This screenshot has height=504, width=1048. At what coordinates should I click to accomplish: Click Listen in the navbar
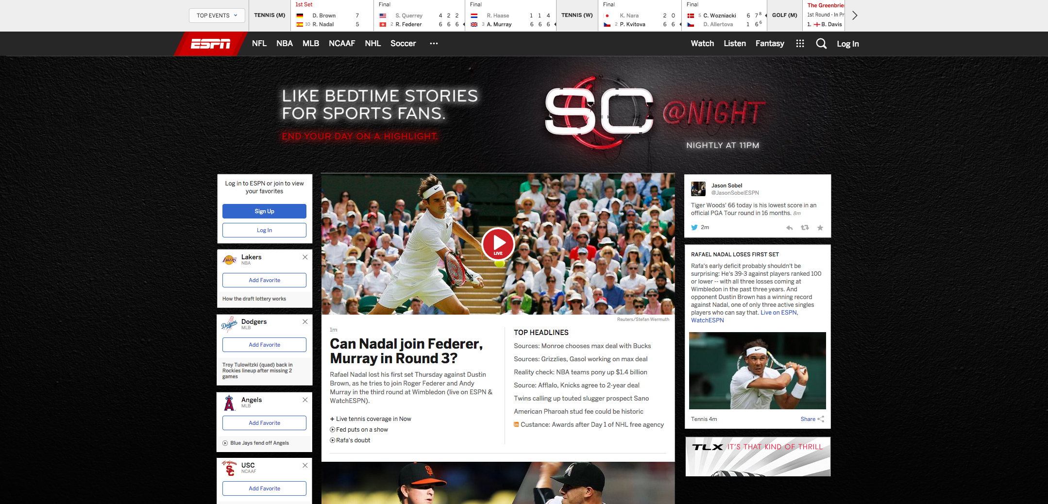[x=735, y=43]
